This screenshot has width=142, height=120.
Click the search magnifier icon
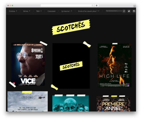point(107,11)
